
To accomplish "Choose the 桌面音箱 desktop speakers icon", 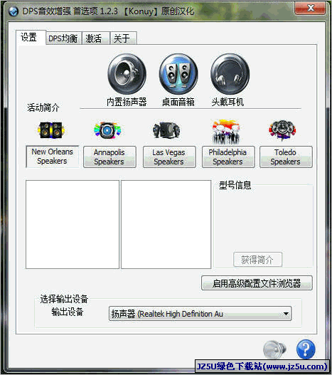I will point(178,74).
